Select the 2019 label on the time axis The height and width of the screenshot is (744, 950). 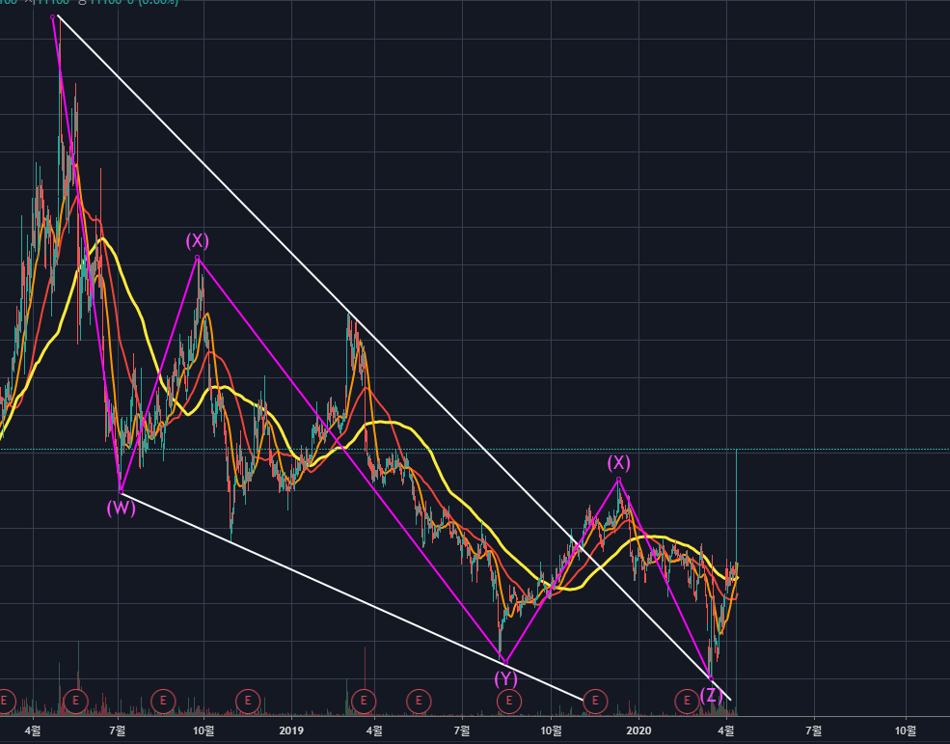tap(291, 730)
